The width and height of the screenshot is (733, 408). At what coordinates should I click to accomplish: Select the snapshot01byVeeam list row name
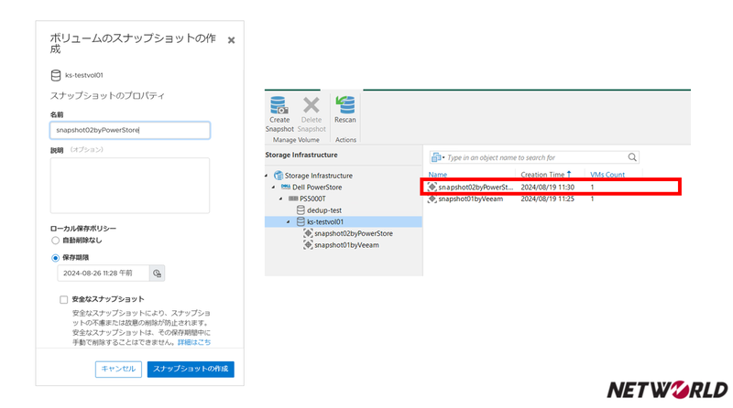coord(471,199)
